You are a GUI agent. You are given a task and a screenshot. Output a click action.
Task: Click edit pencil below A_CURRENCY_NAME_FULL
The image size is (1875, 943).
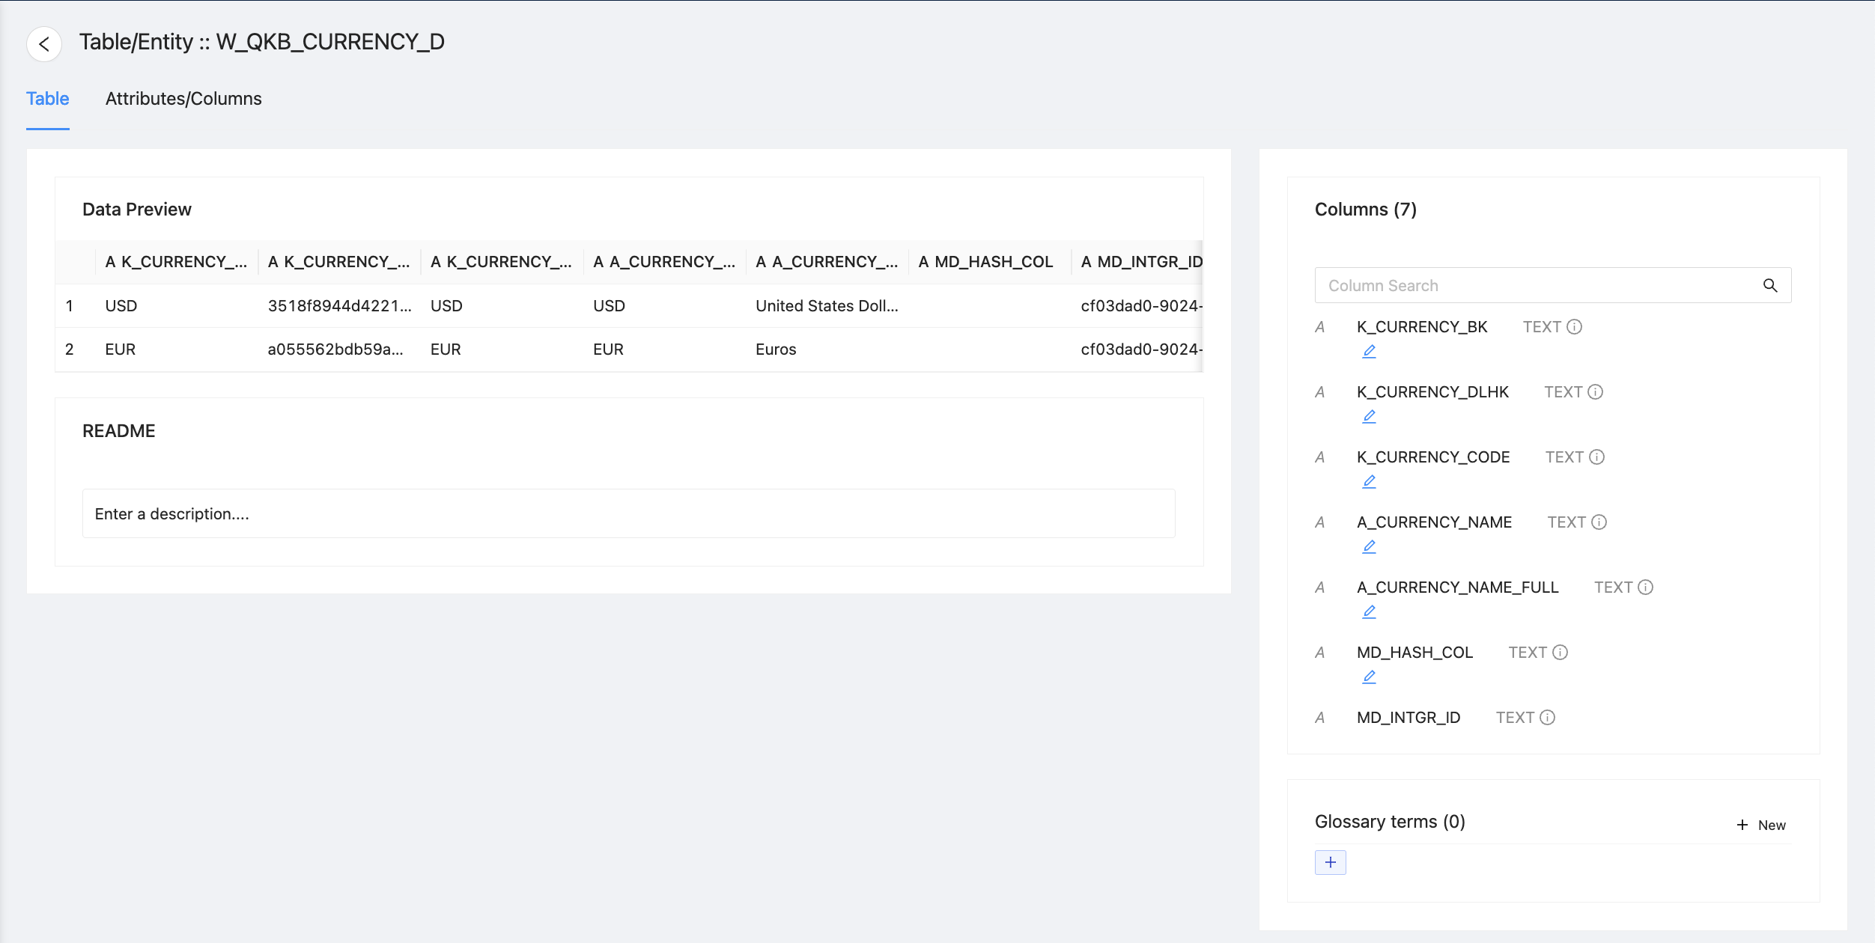coord(1369,611)
